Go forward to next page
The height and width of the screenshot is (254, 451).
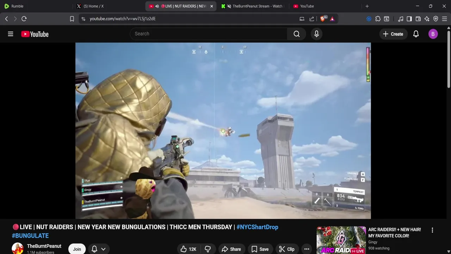click(15, 19)
